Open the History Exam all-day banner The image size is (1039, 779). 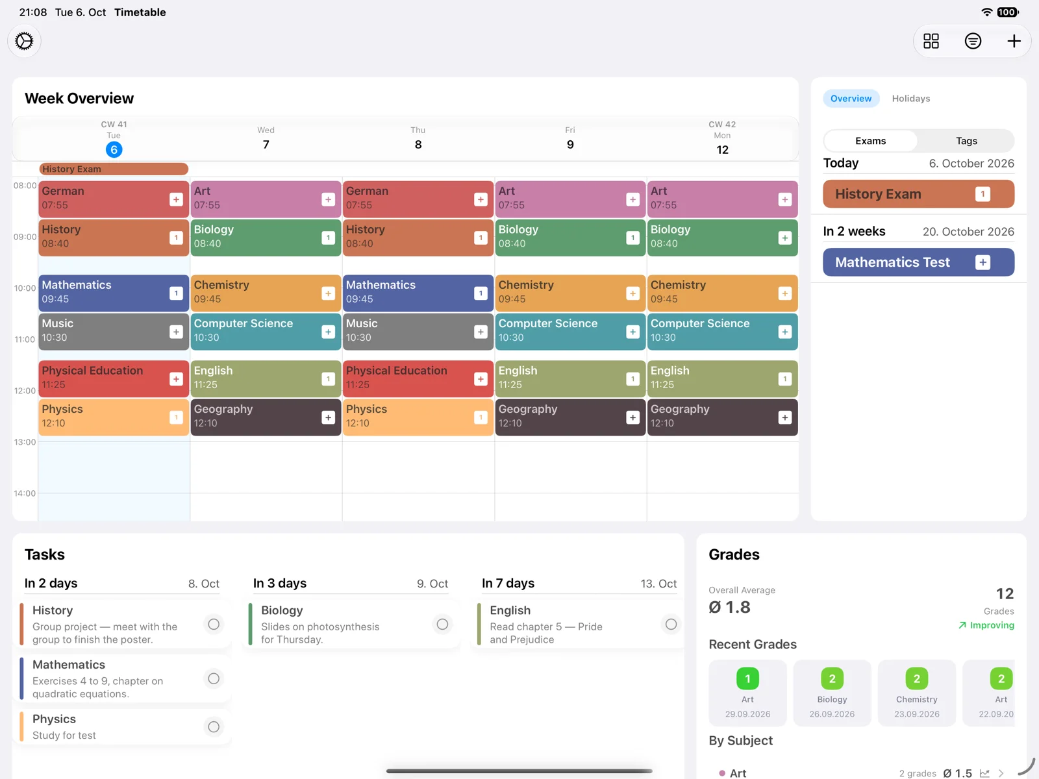[x=114, y=169]
